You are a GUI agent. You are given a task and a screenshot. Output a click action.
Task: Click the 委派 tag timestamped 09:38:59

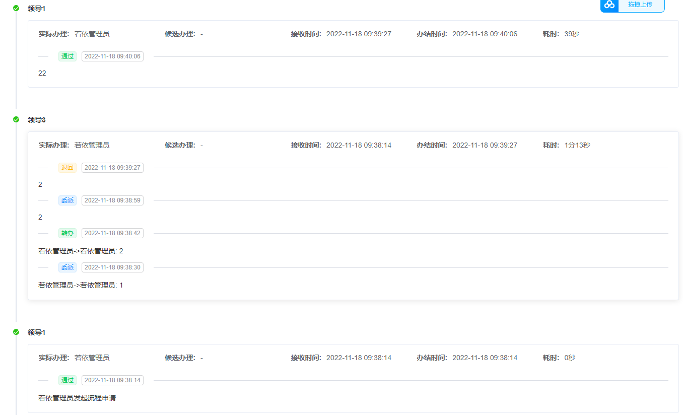67,200
